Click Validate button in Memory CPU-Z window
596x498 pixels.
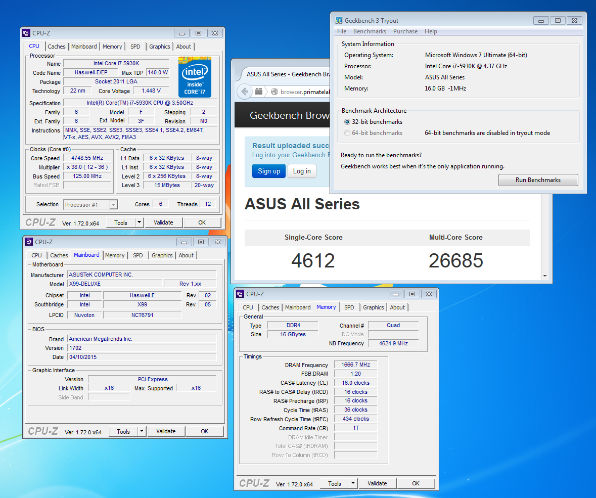click(x=378, y=483)
